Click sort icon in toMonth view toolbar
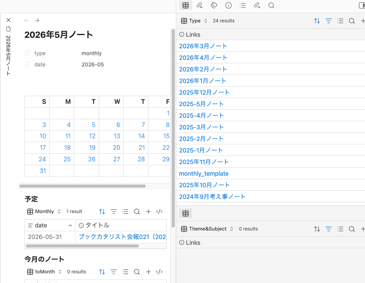365x283 pixels. click(102, 272)
